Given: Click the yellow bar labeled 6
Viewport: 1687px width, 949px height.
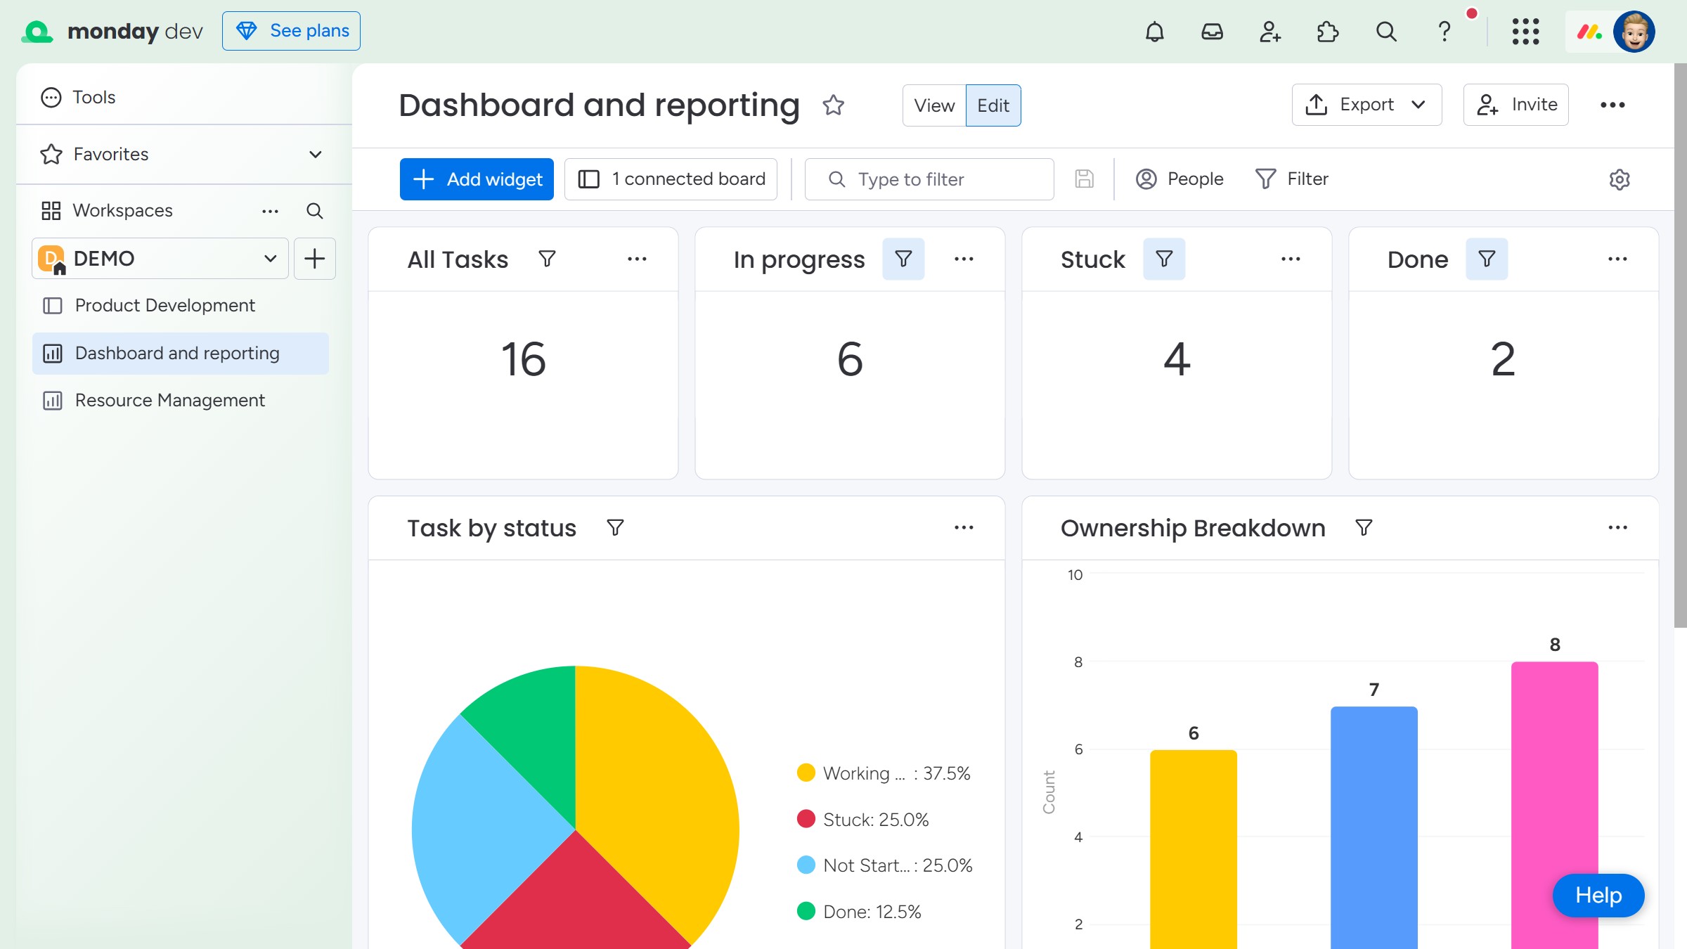Looking at the screenshot, I should coord(1194,849).
